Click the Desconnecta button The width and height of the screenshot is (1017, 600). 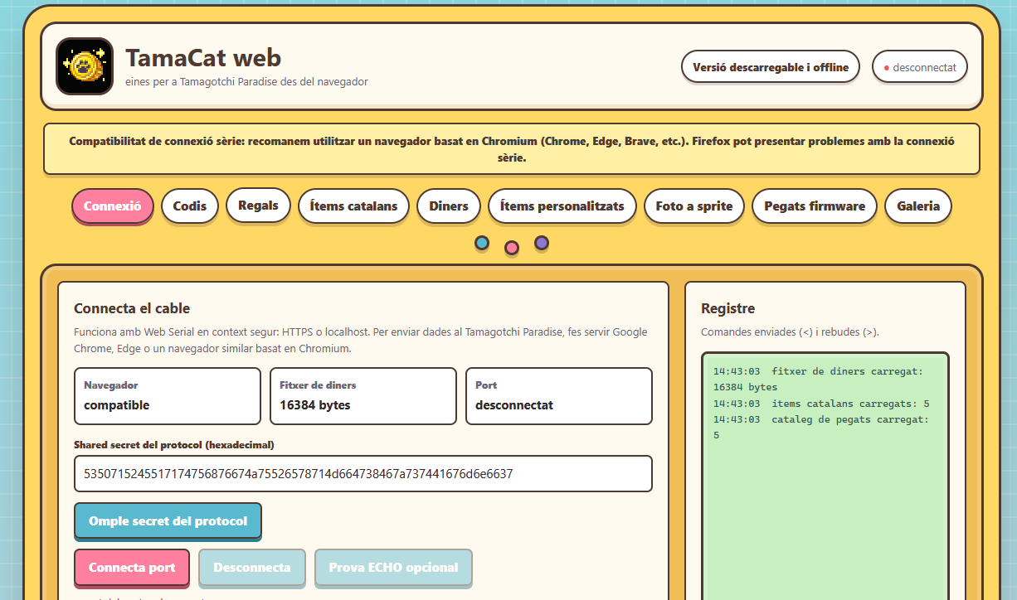[252, 568]
